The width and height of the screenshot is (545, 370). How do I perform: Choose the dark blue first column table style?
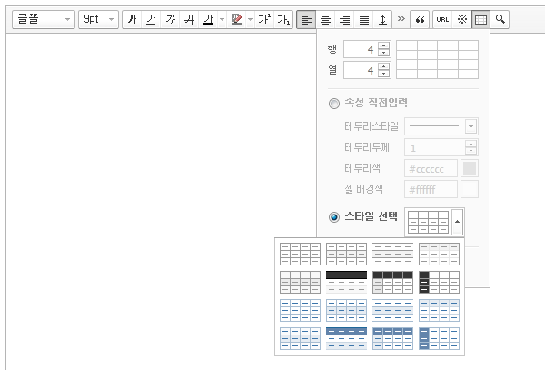pyautogui.click(x=439, y=339)
